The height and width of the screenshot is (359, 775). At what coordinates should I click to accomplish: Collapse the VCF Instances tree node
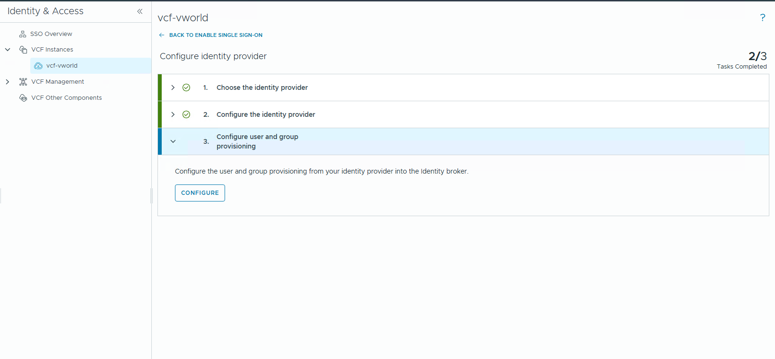8,50
